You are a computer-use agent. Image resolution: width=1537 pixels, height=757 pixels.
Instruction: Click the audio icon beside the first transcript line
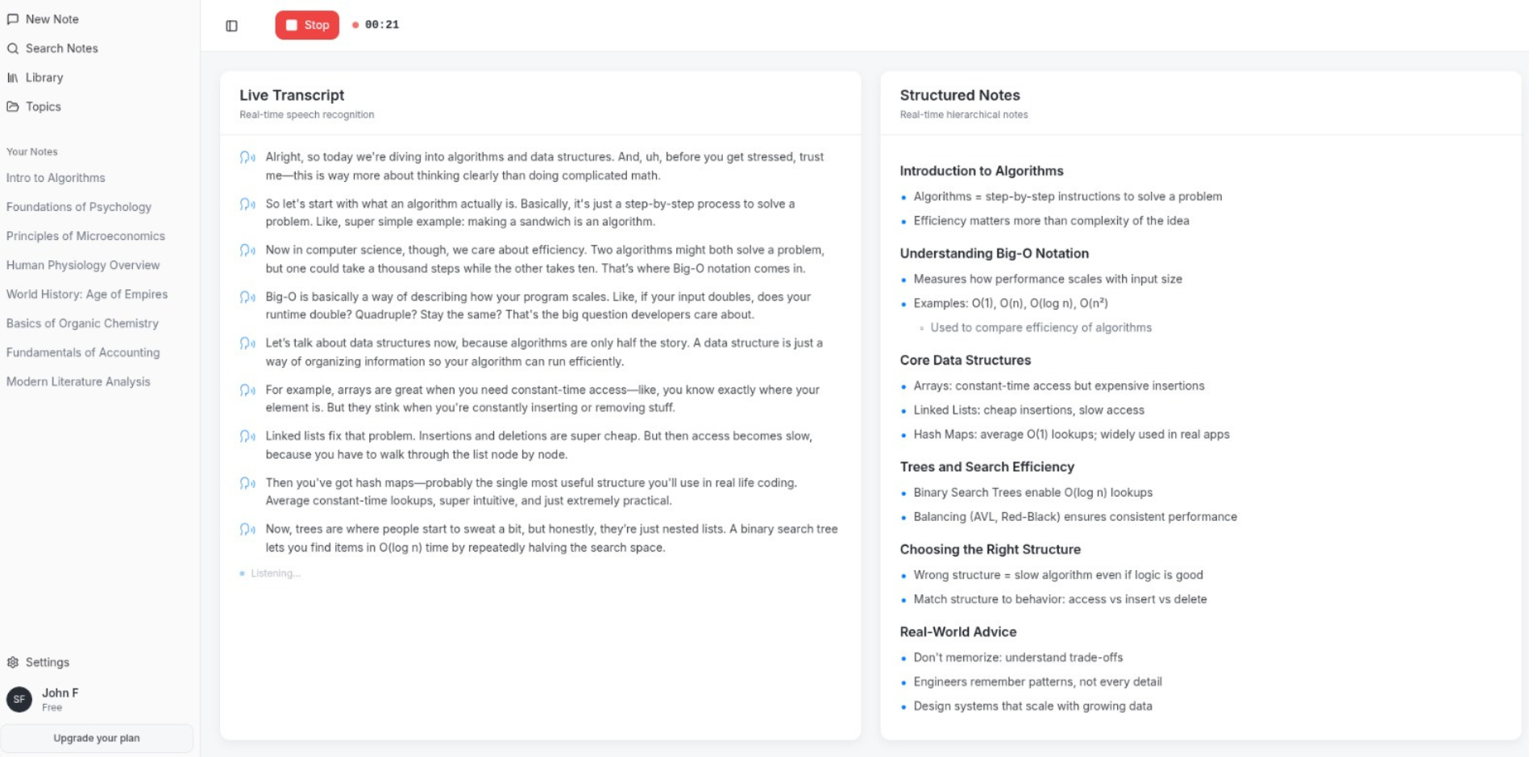pos(246,158)
